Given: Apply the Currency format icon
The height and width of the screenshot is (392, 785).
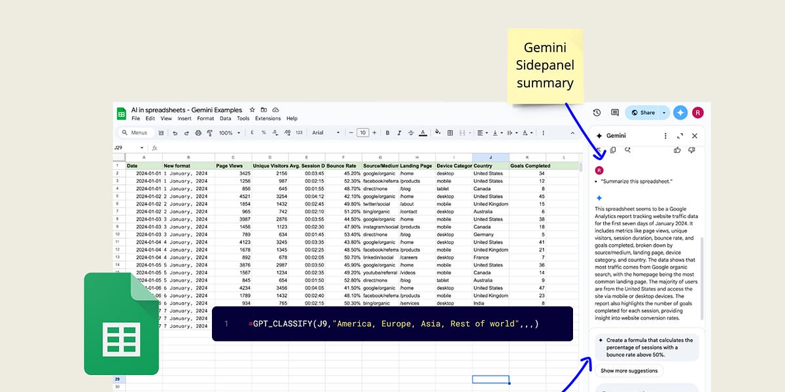Looking at the screenshot, I should click(x=251, y=132).
